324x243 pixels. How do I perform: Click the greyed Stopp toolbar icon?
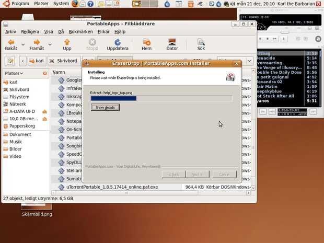92,42
